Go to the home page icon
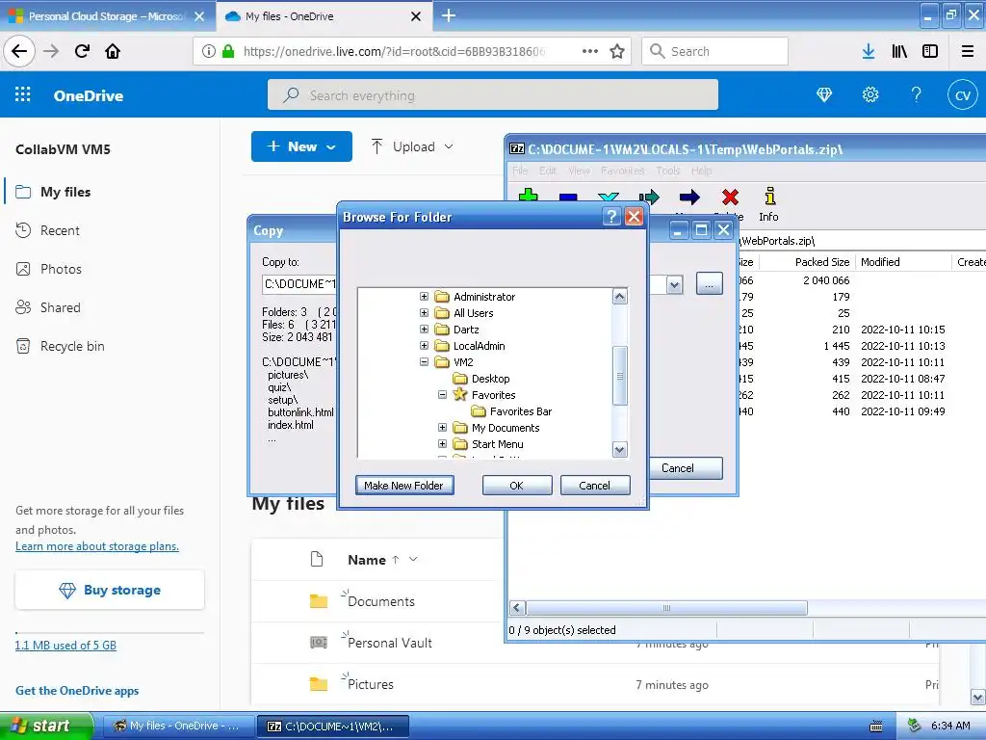The height and width of the screenshot is (740, 986). (x=113, y=51)
